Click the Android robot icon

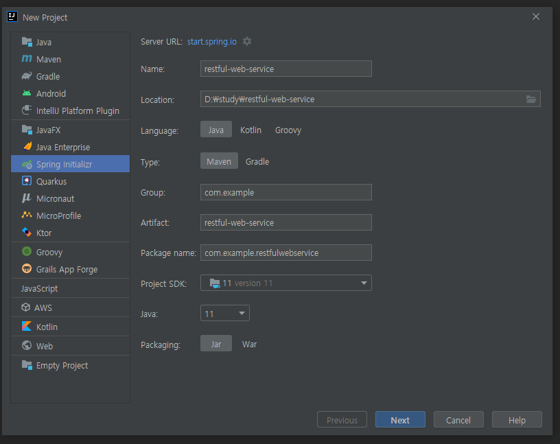pos(27,93)
